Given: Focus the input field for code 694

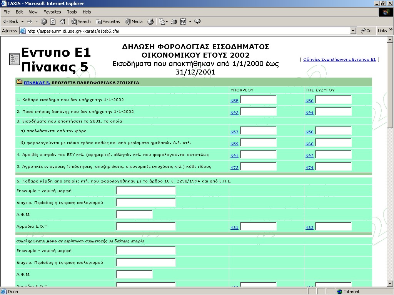Looking at the screenshot, I should [x=334, y=112].
